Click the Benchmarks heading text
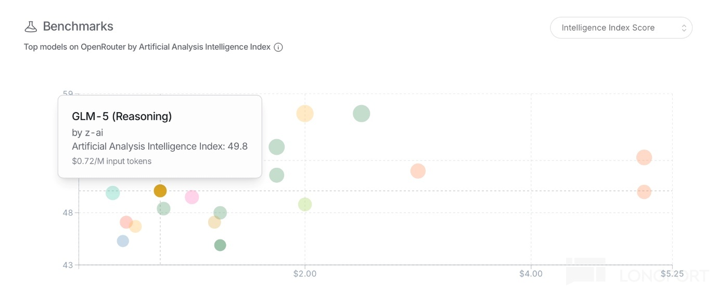Viewport: 717px width, 293px height. [78, 26]
